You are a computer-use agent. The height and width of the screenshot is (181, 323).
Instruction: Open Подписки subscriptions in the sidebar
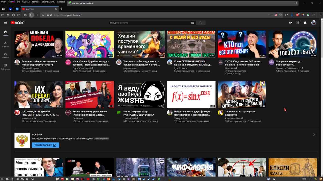[5, 55]
